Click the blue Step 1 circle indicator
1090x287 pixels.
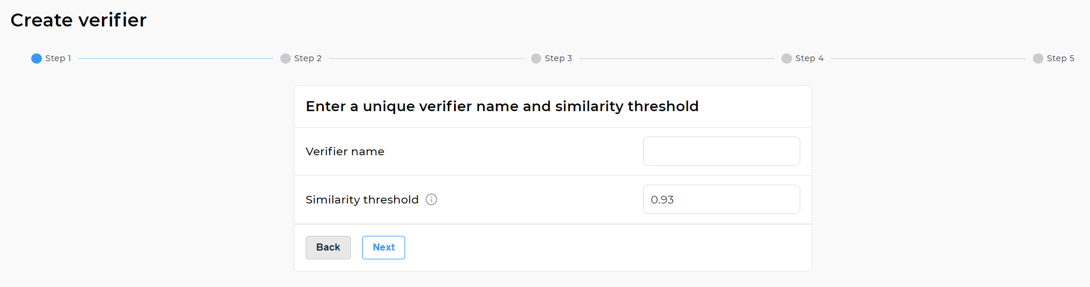(37, 58)
